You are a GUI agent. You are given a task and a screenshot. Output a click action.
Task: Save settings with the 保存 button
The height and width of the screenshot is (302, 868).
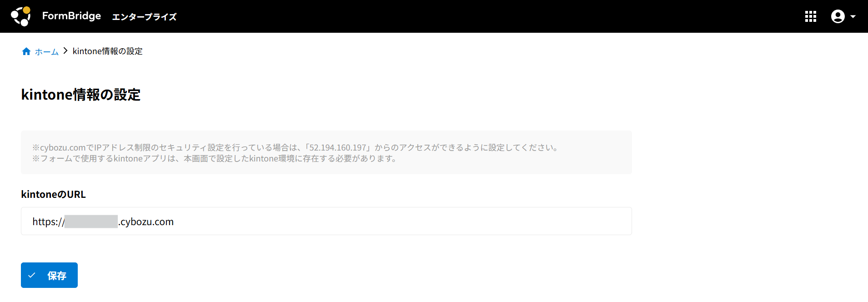point(49,275)
